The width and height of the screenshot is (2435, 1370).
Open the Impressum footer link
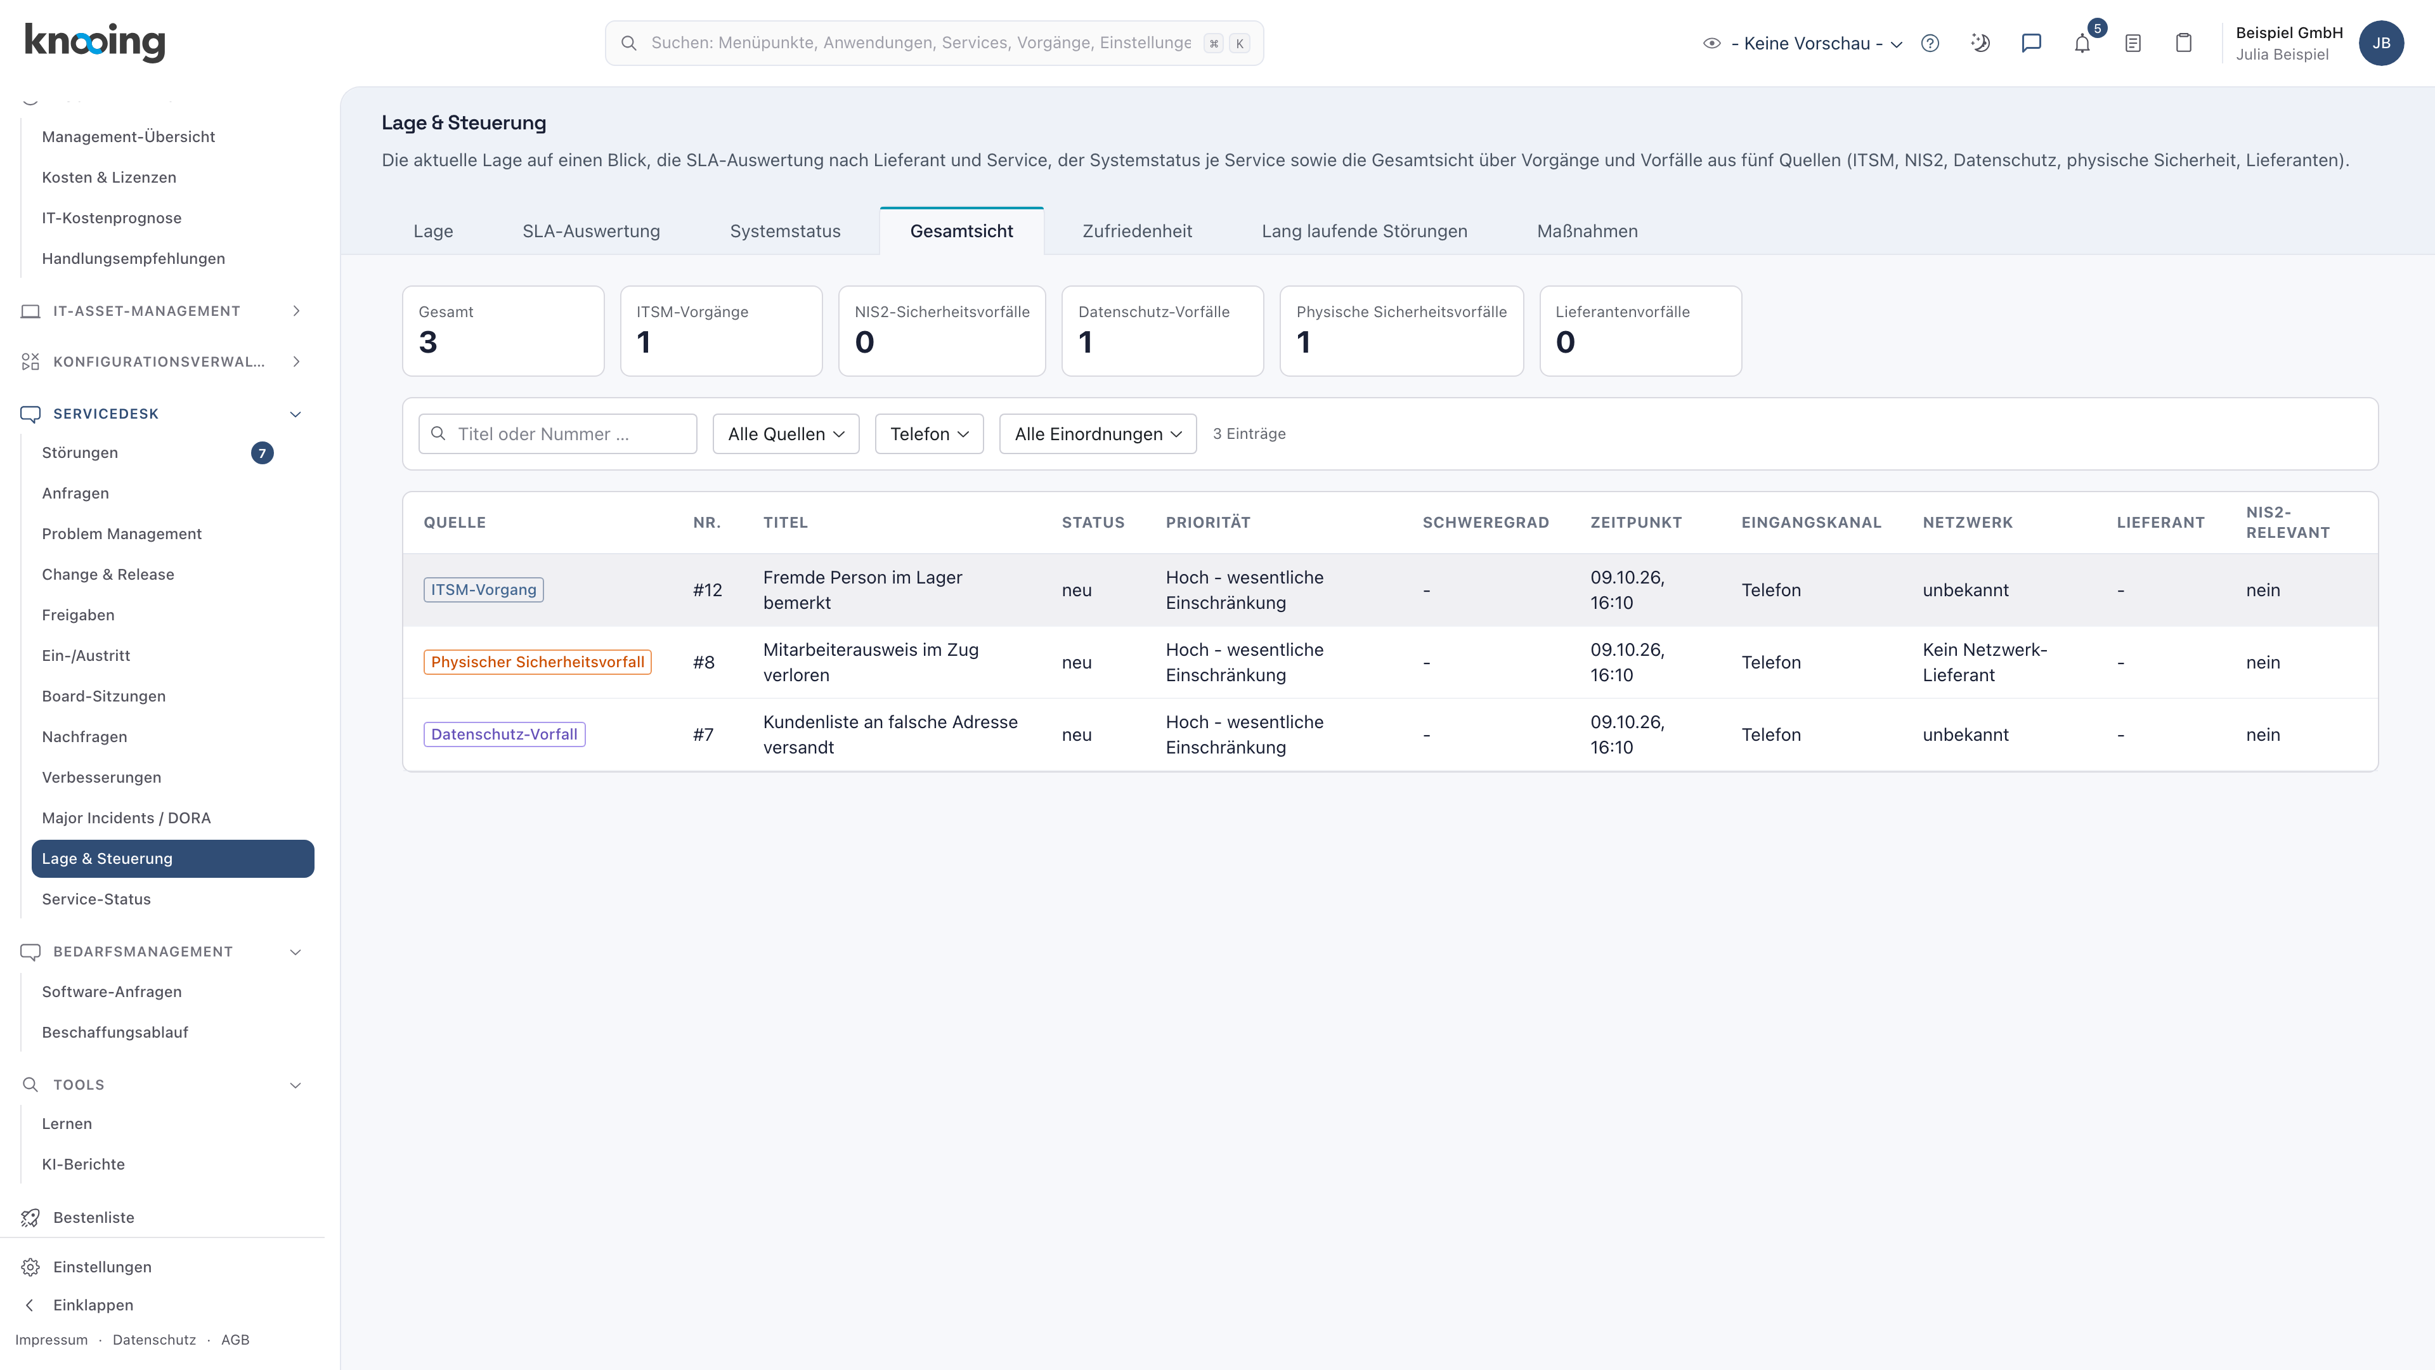pos(51,1340)
